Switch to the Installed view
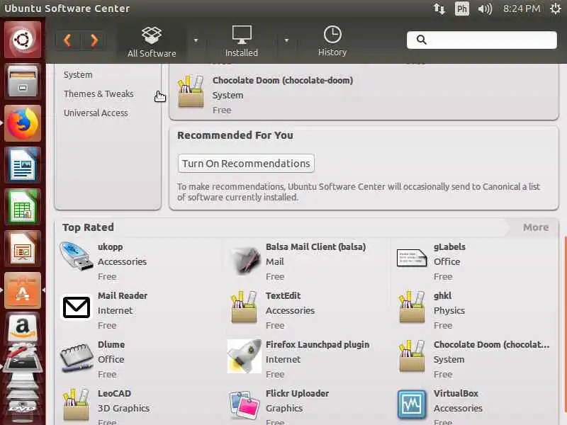This screenshot has height=425, width=567. [x=242, y=42]
